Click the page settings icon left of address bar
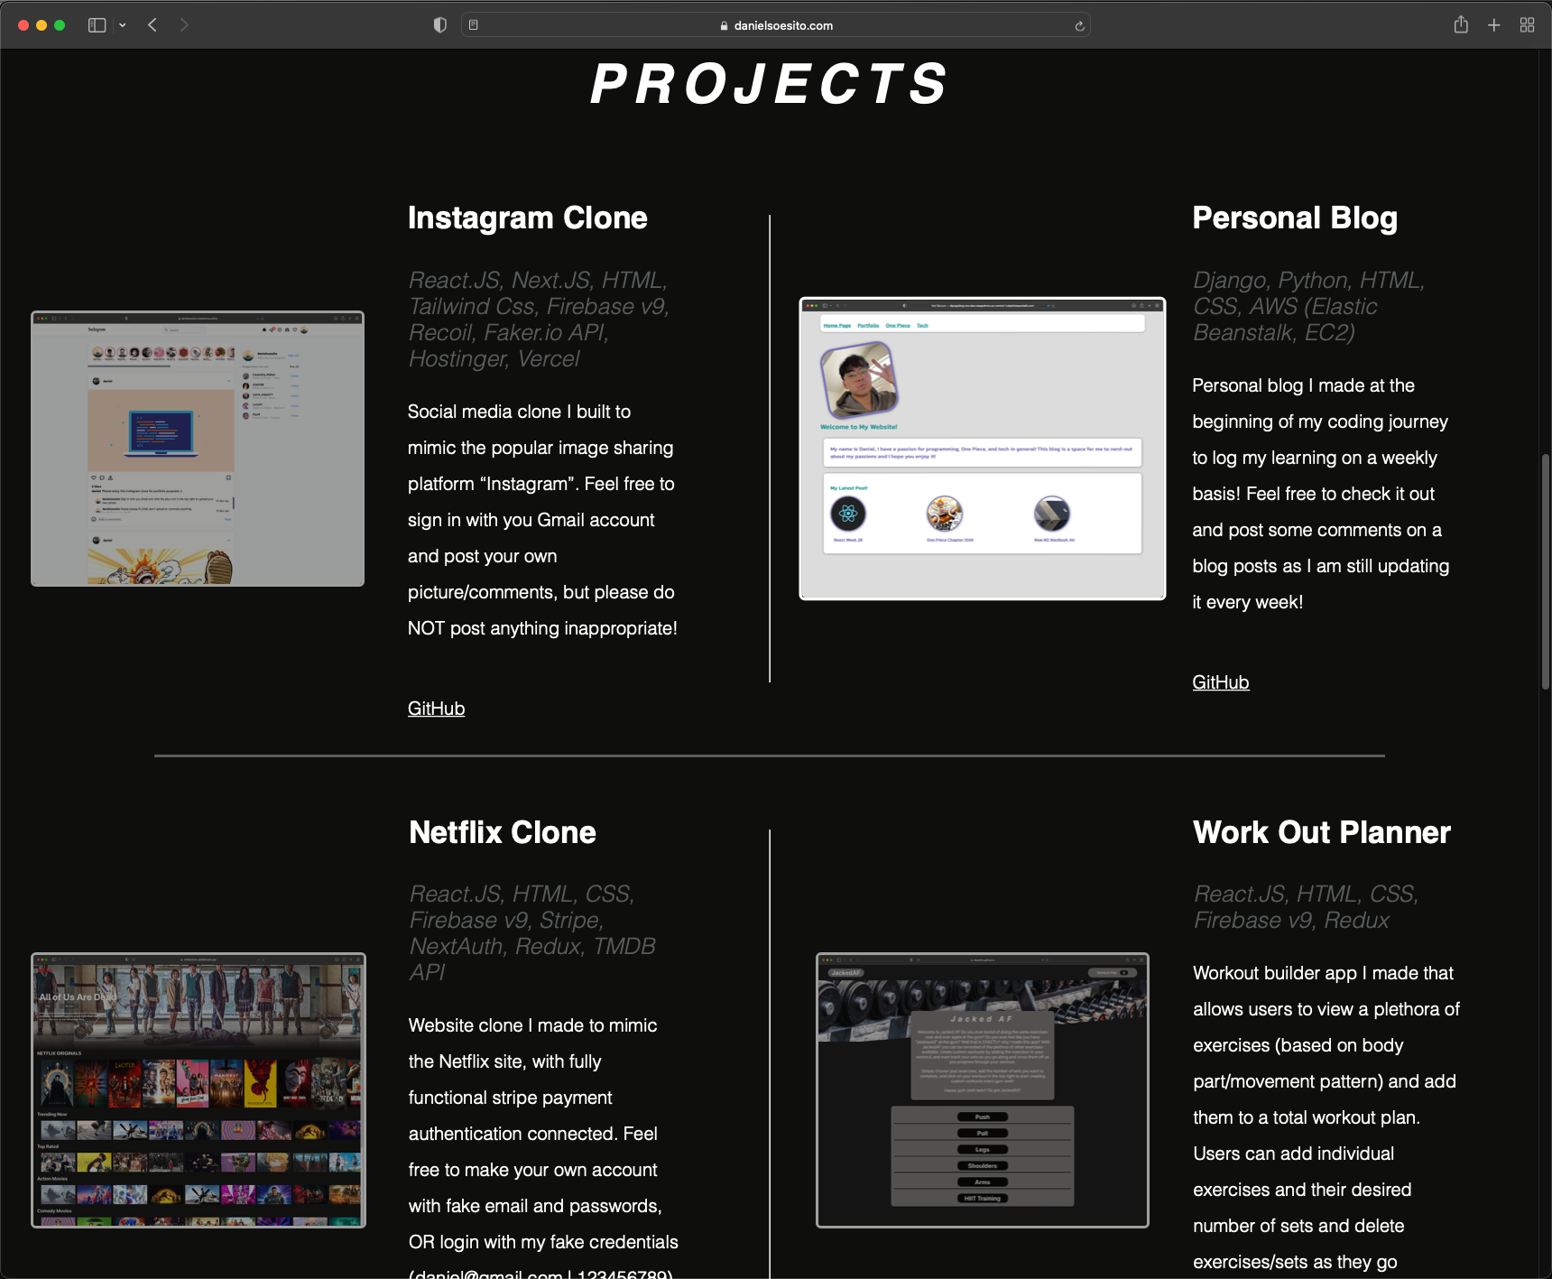Viewport: 1552px width, 1279px height. (x=473, y=25)
